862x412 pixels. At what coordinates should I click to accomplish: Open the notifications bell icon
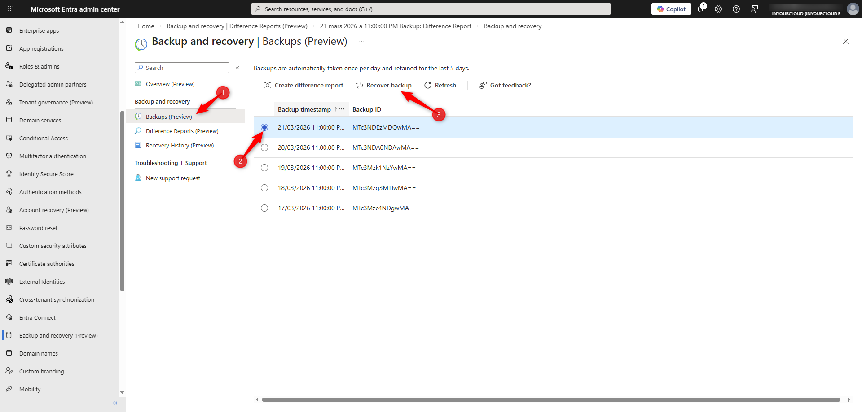(x=700, y=9)
